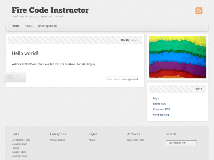Open the December 2009 archive link
Screen dimensions: 214x160
pyautogui.click(x=136, y=140)
